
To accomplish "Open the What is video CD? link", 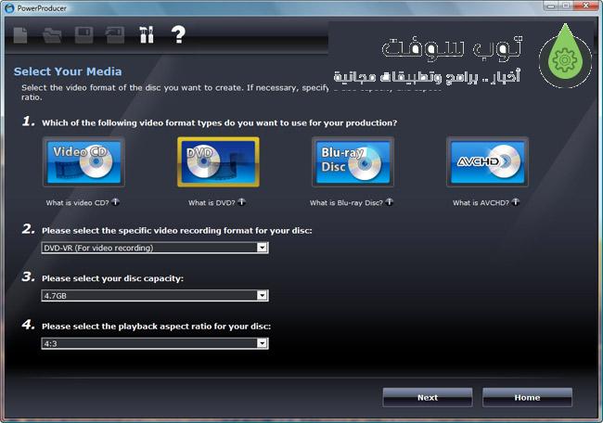I will [77, 202].
